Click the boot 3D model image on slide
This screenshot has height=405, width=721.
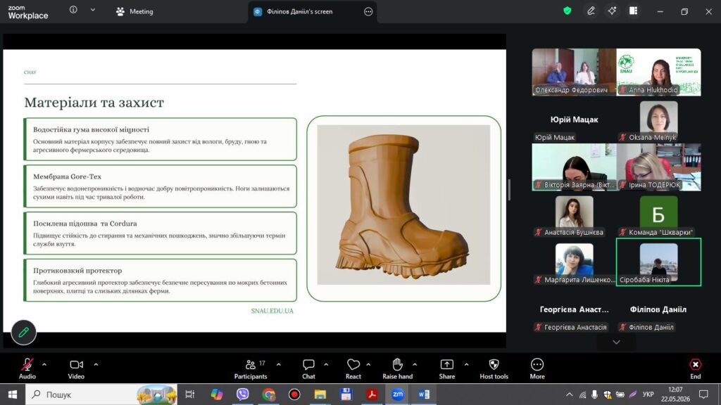coord(403,205)
